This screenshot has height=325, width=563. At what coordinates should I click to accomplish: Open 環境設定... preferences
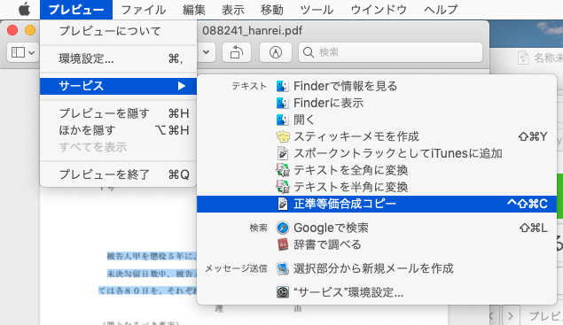click(118, 58)
